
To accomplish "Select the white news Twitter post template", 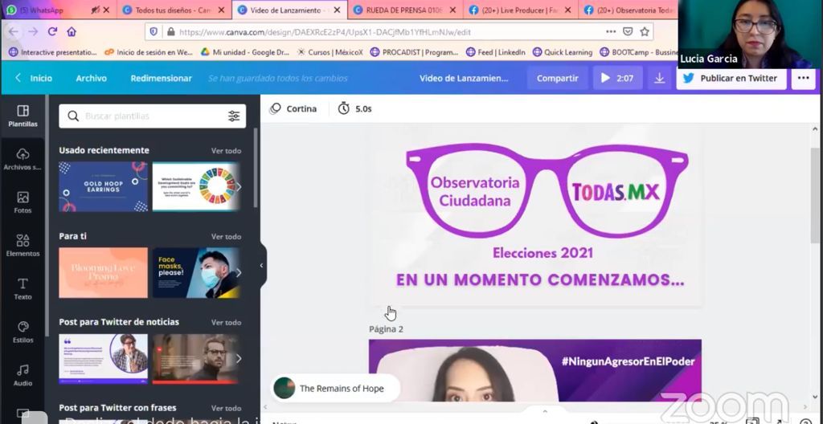I will point(104,359).
